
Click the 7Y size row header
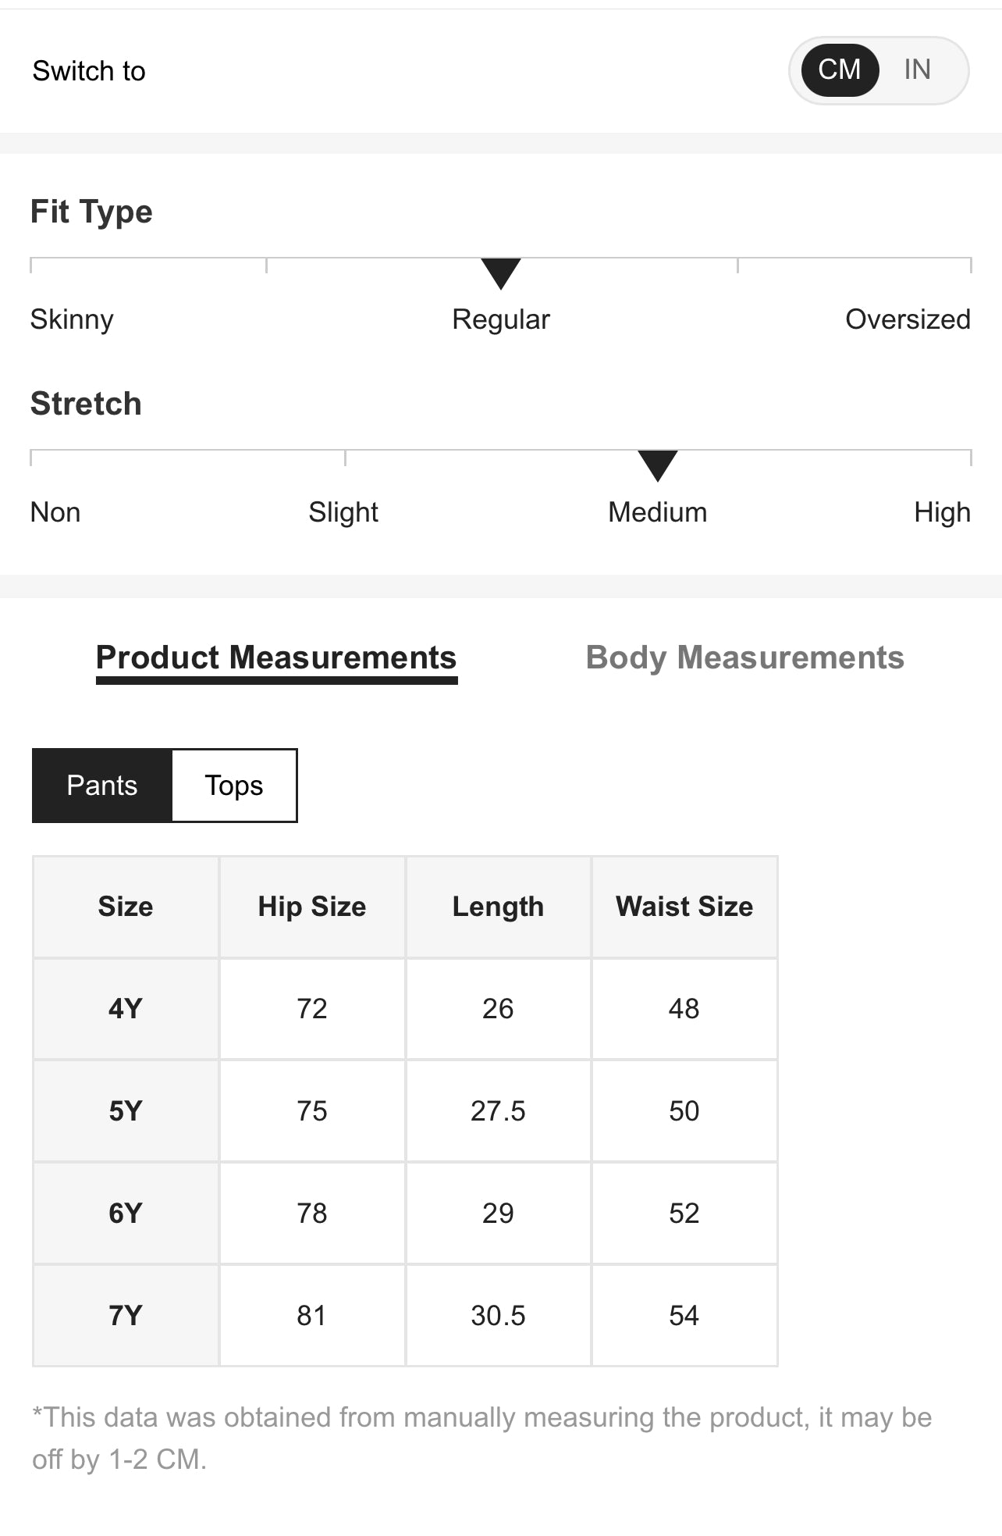(126, 1316)
